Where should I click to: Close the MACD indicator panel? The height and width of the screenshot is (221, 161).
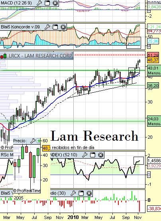[x=55, y=3]
